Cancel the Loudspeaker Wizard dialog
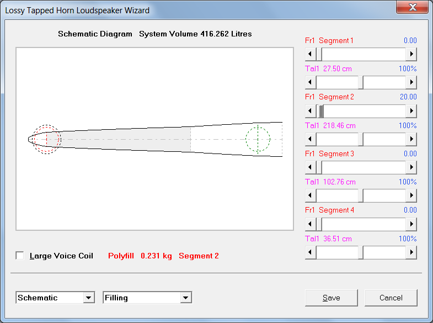 coord(391,298)
